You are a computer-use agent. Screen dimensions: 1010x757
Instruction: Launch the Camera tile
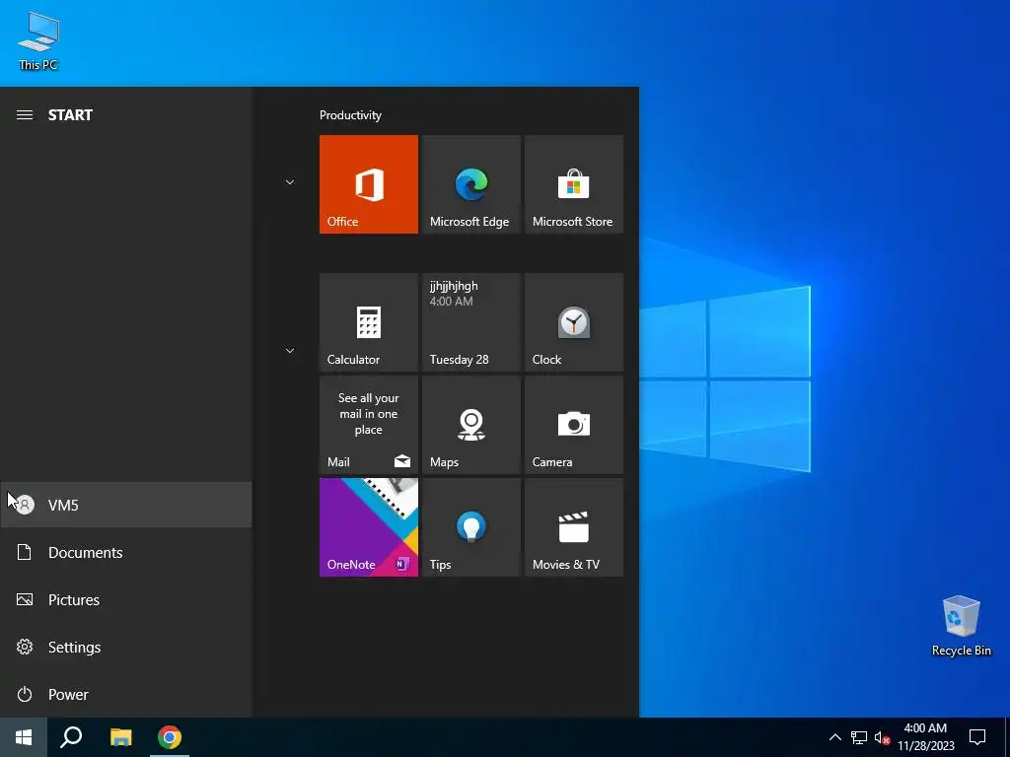tap(574, 425)
